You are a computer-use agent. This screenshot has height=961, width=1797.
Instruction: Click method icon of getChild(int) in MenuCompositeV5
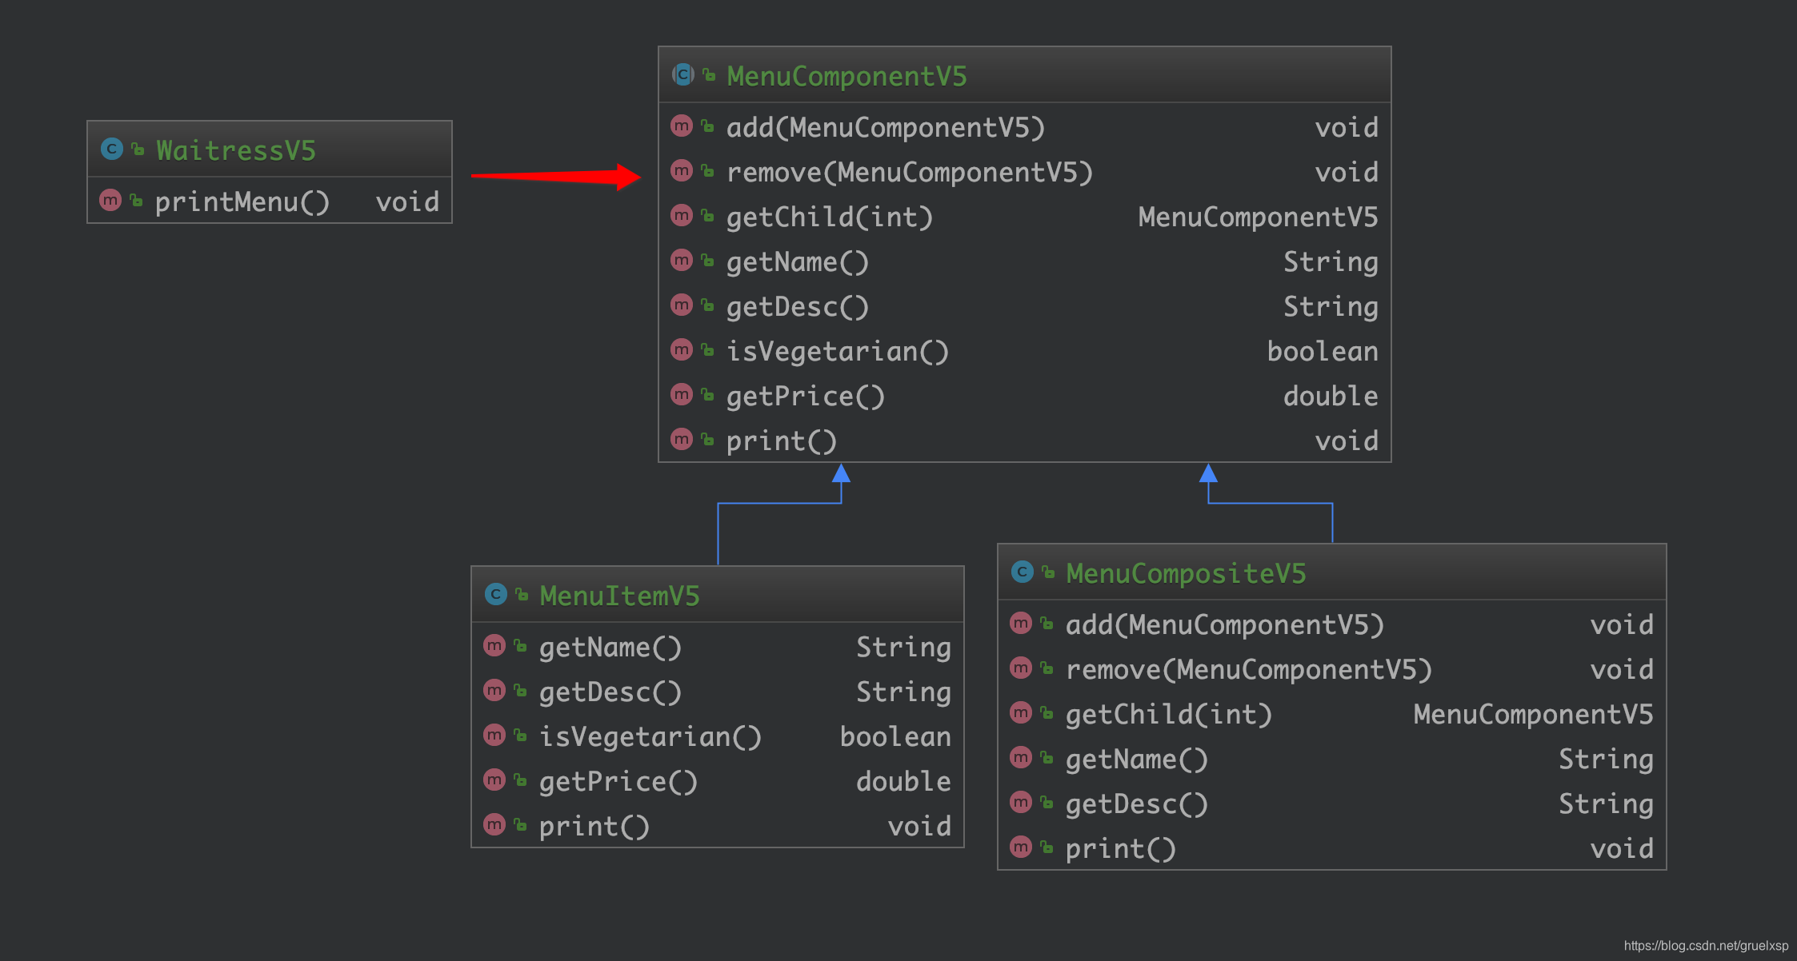point(1021,712)
